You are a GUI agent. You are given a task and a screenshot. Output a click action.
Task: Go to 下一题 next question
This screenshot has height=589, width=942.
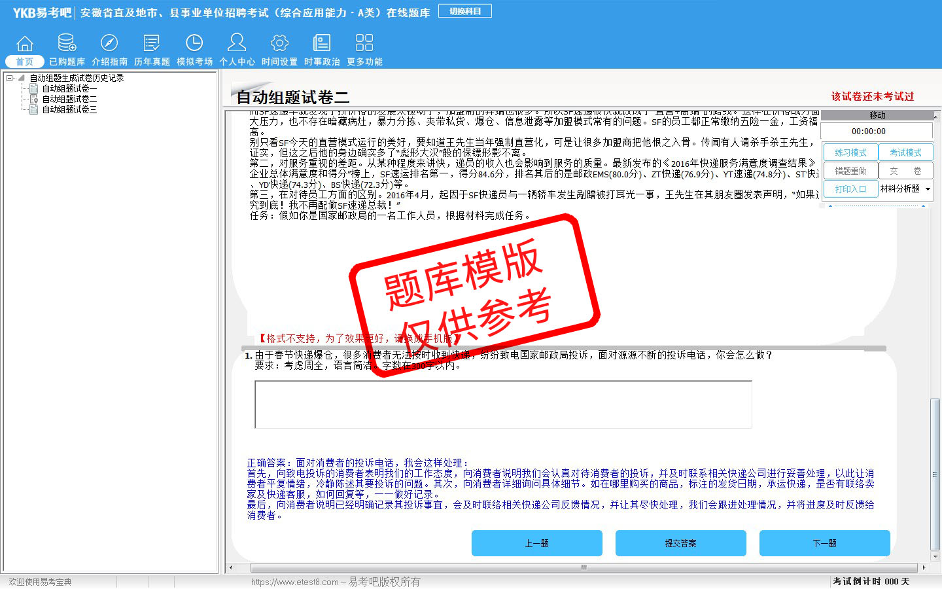(824, 543)
